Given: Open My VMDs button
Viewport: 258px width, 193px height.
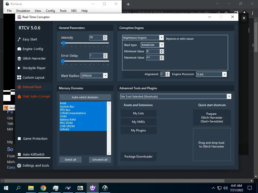Looking at the screenshot, I should point(138,122).
